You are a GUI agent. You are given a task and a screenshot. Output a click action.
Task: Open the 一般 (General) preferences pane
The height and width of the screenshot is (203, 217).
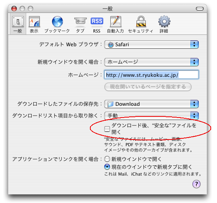[18, 24]
